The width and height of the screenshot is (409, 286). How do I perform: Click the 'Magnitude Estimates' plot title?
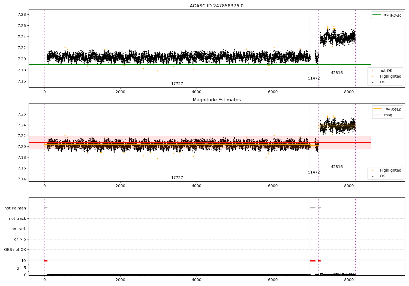(216, 100)
